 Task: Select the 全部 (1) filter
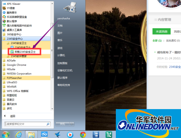(x=157, y=40)
